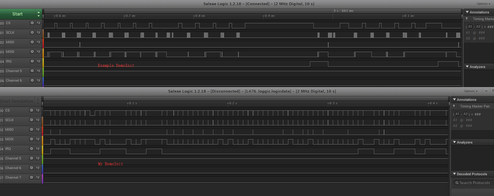Click the Timing Marker pin icon in bottom window
The height and width of the screenshot is (196, 494).
pyautogui.click(x=453, y=106)
